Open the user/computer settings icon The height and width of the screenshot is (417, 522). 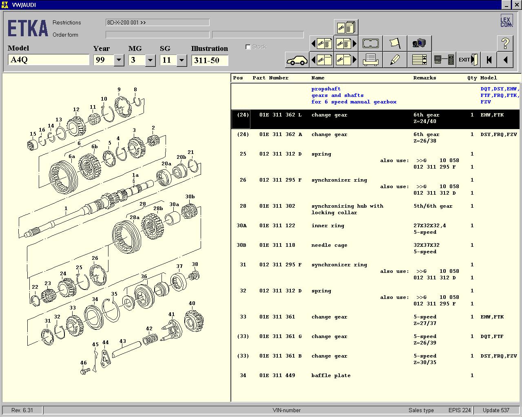(419, 44)
